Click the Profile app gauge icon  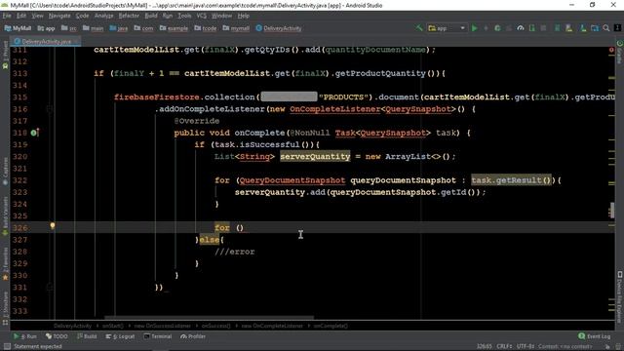[x=521, y=28]
